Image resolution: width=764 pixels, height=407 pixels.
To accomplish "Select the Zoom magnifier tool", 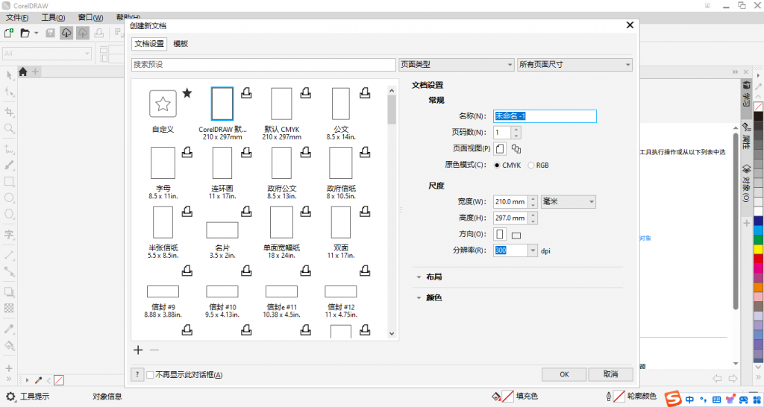I will pos(9,128).
